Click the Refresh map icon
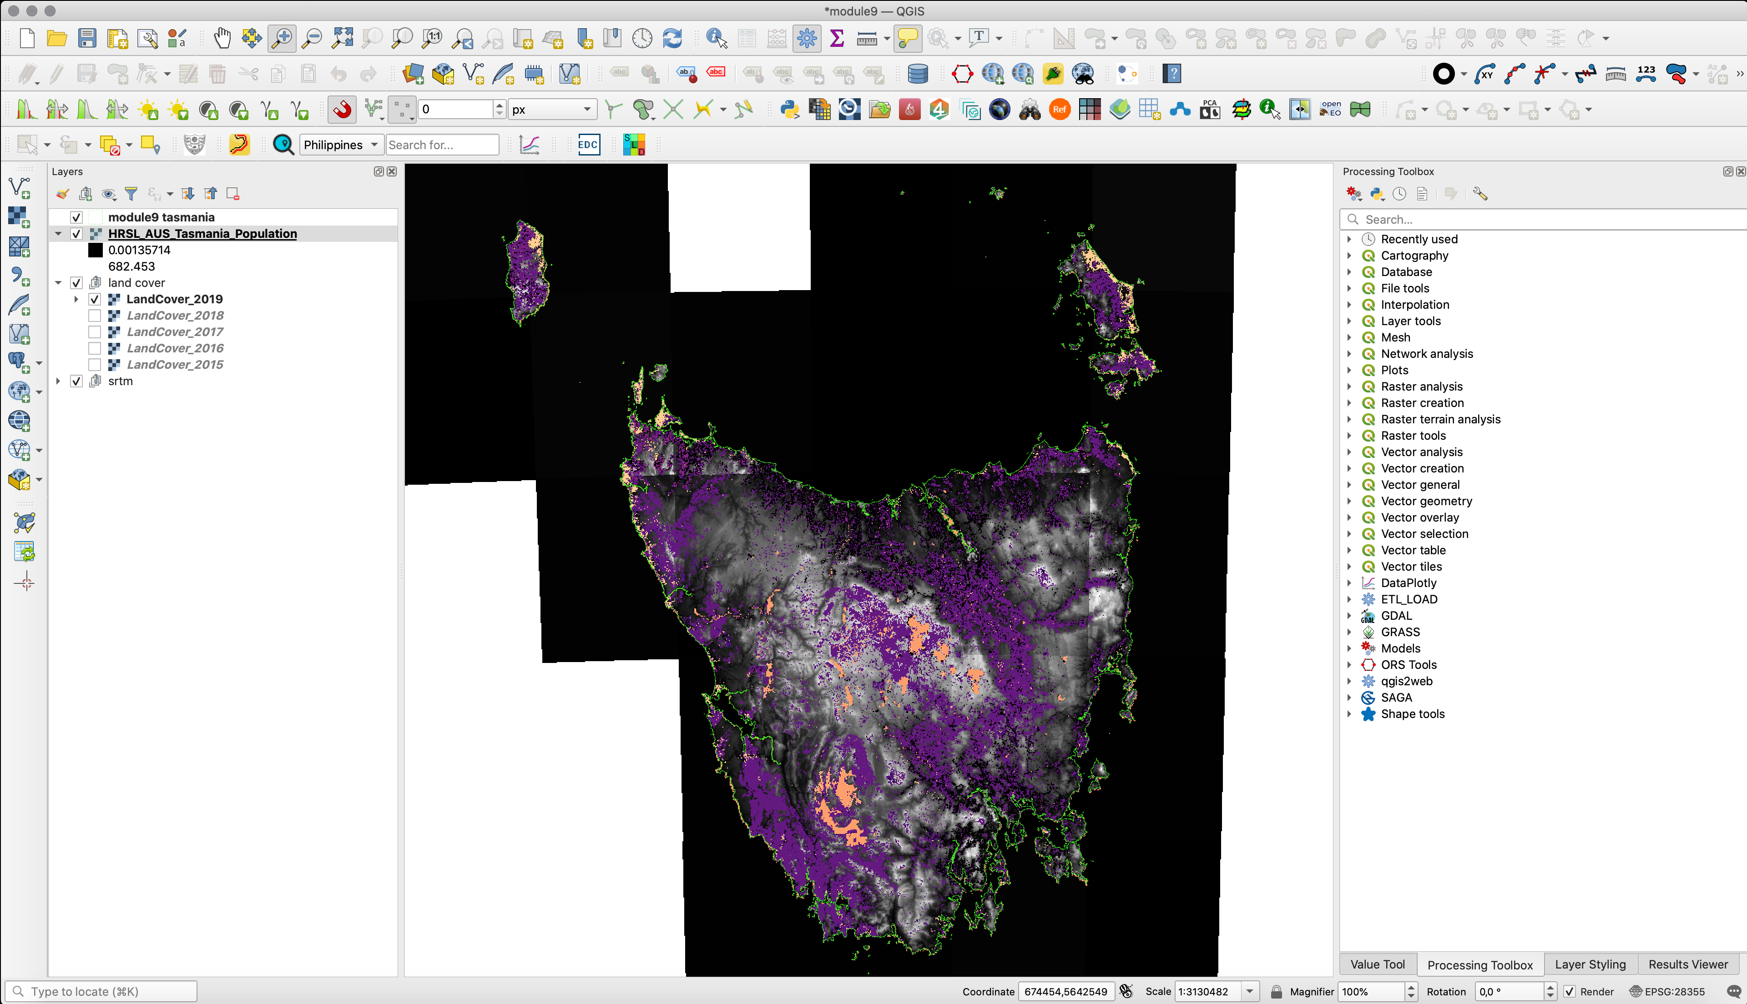This screenshot has width=1747, height=1004. (x=672, y=38)
